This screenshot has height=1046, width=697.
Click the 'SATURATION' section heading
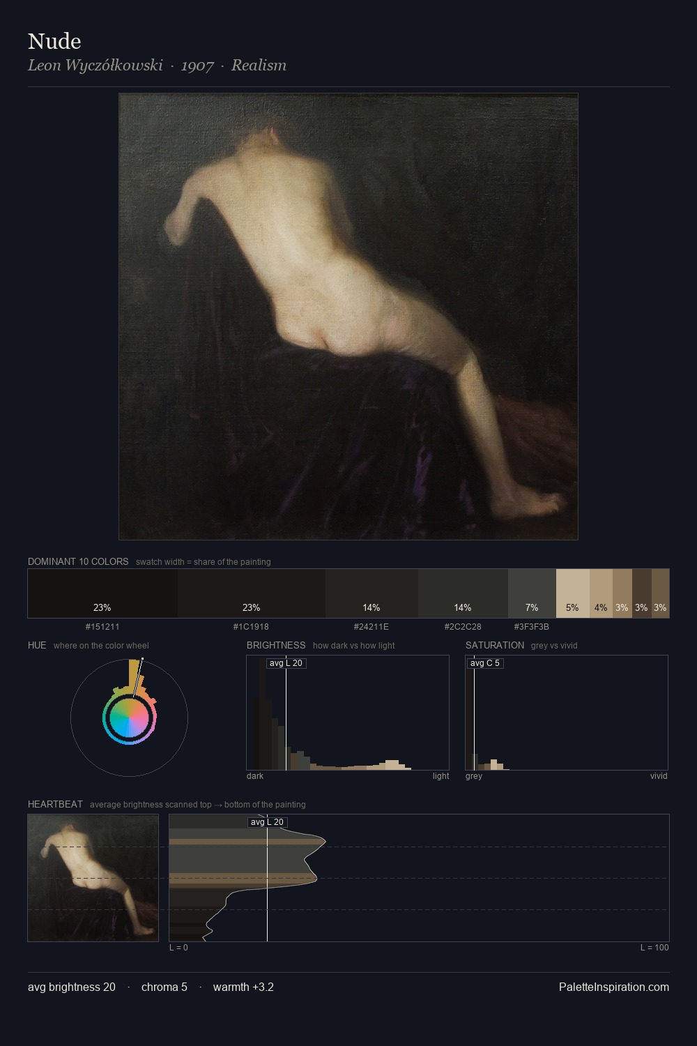click(495, 645)
